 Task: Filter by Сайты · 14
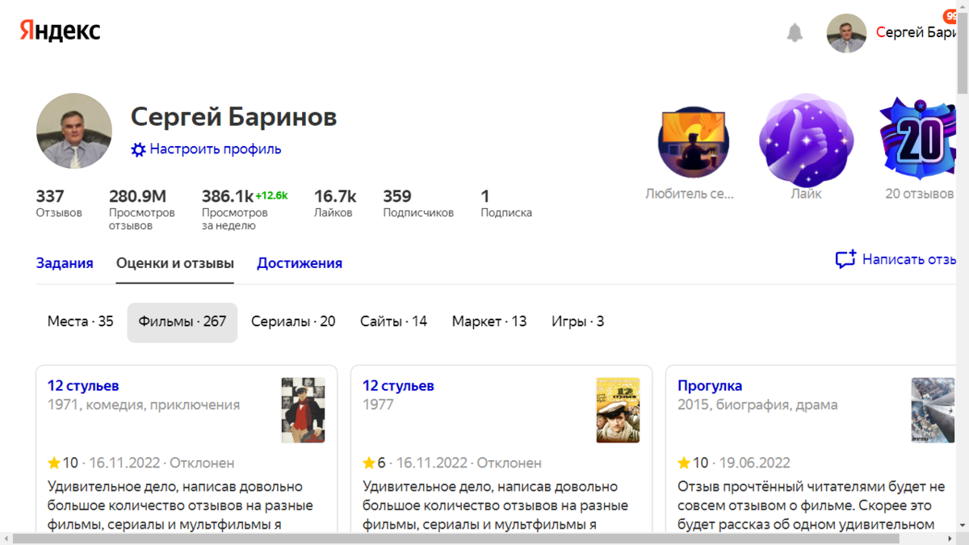[x=394, y=321]
